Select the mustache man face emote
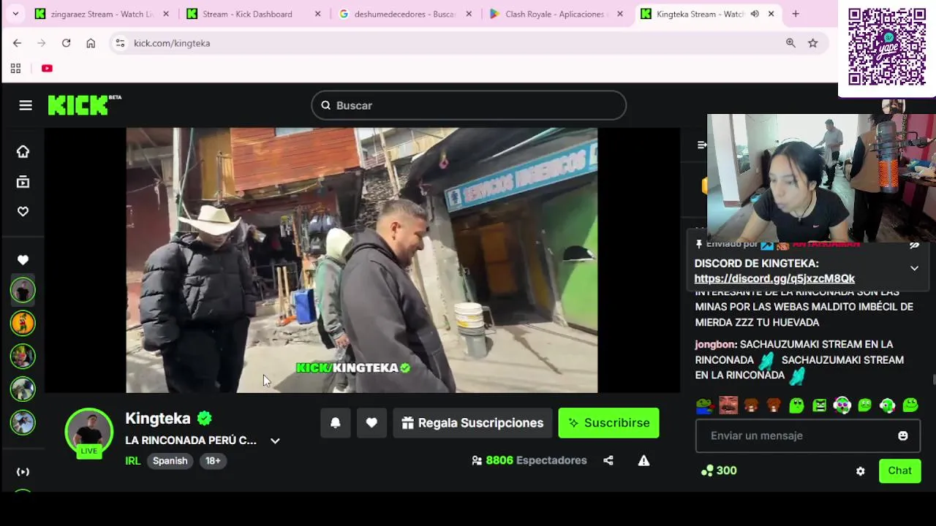The width and height of the screenshot is (936, 526). tap(728, 405)
